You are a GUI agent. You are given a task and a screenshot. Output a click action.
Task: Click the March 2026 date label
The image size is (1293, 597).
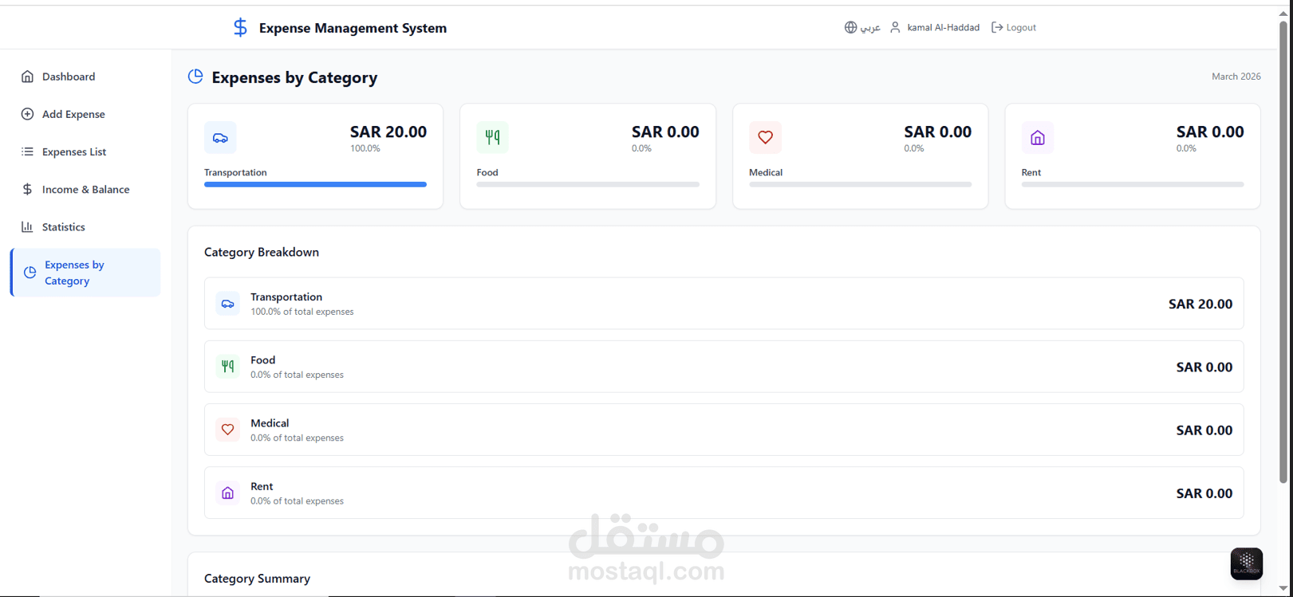pos(1236,77)
